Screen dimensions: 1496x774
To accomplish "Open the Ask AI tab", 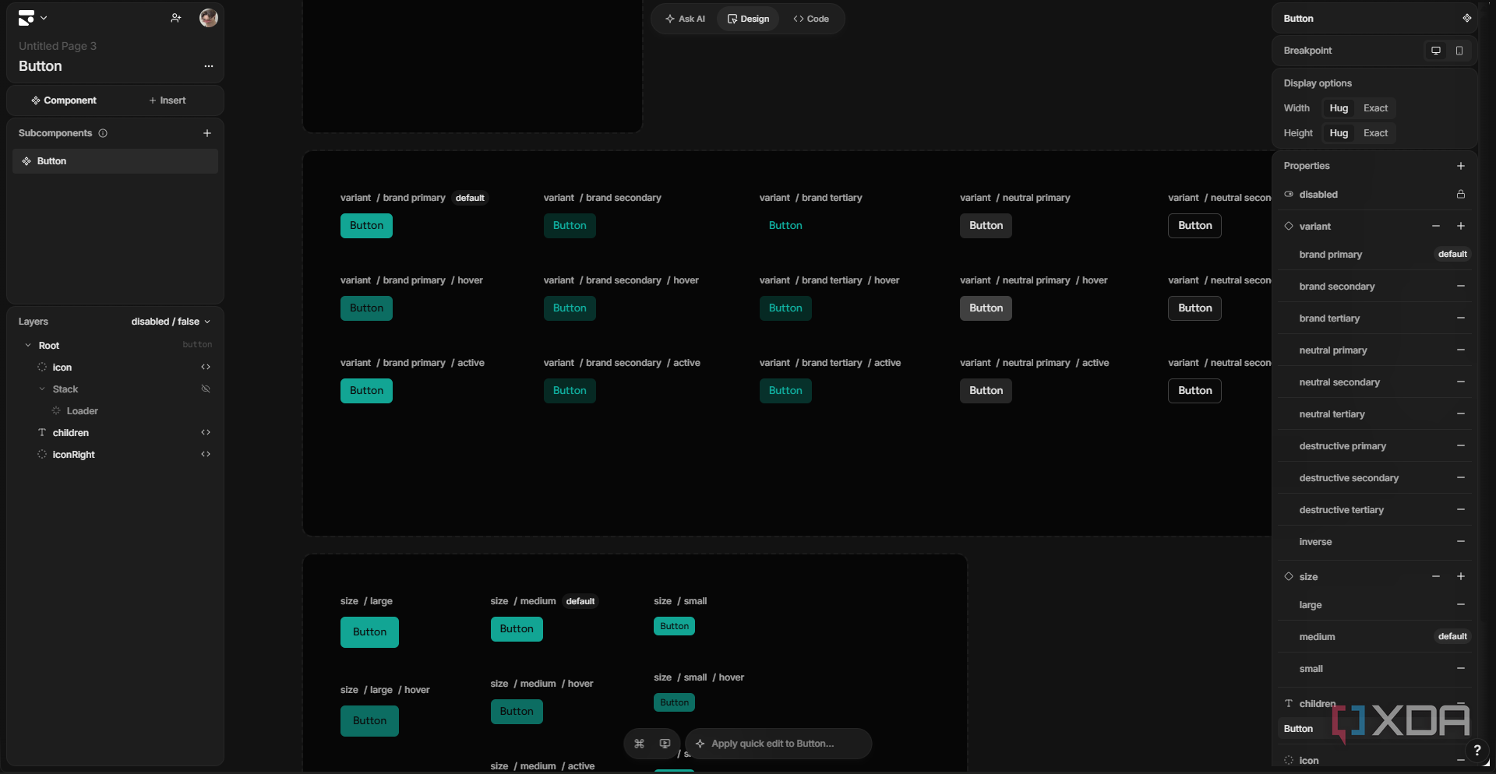I will (x=685, y=19).
